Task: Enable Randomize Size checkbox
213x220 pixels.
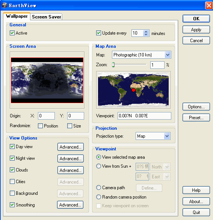Action: point(69,126)
